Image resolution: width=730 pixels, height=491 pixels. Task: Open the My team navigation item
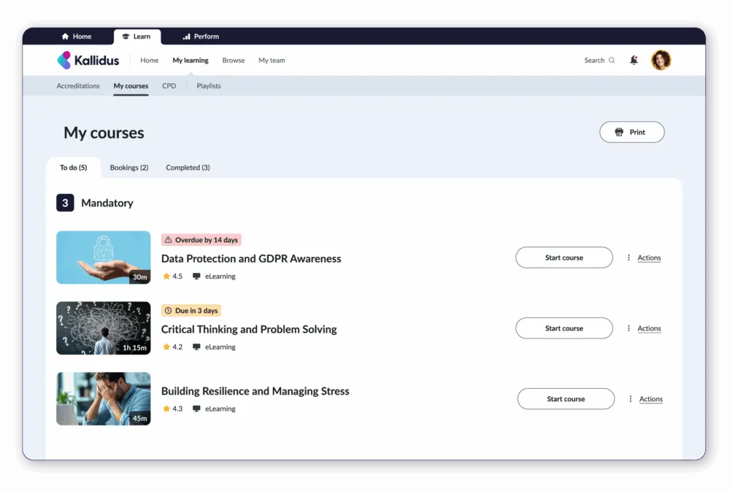click(272, 61)
